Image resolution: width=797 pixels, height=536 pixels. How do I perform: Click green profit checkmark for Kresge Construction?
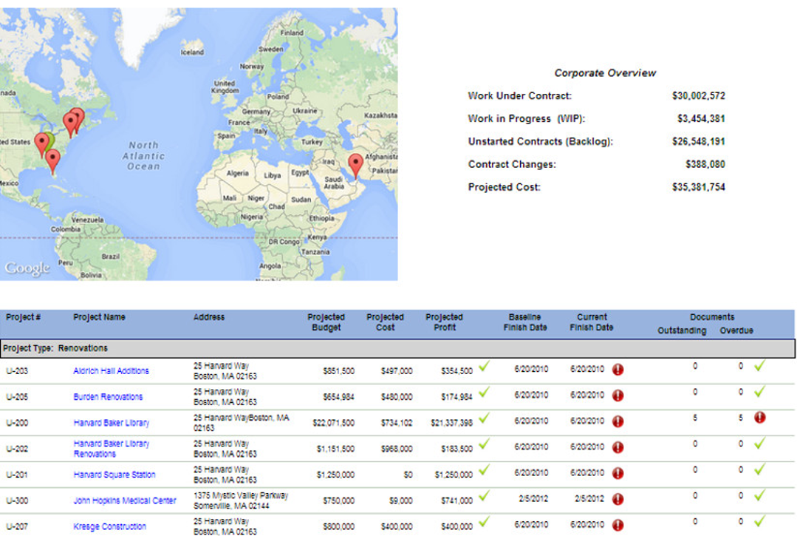[x=484, y=522]
